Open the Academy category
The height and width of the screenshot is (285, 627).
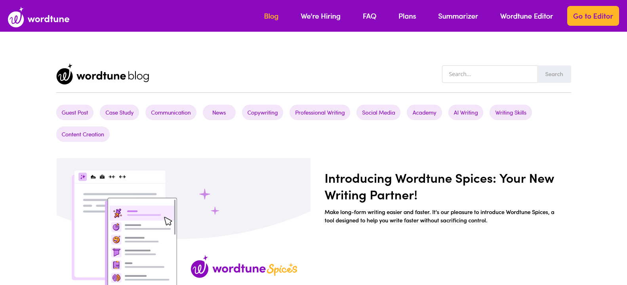(x=424, y=113)
